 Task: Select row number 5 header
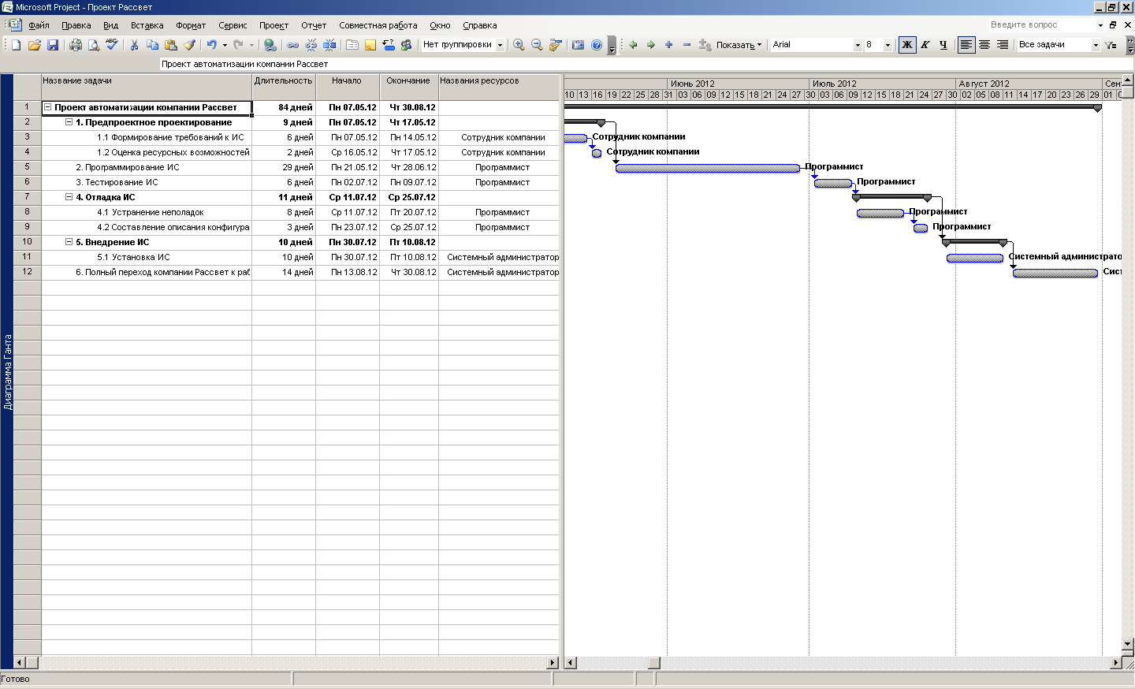pos(27,167)
